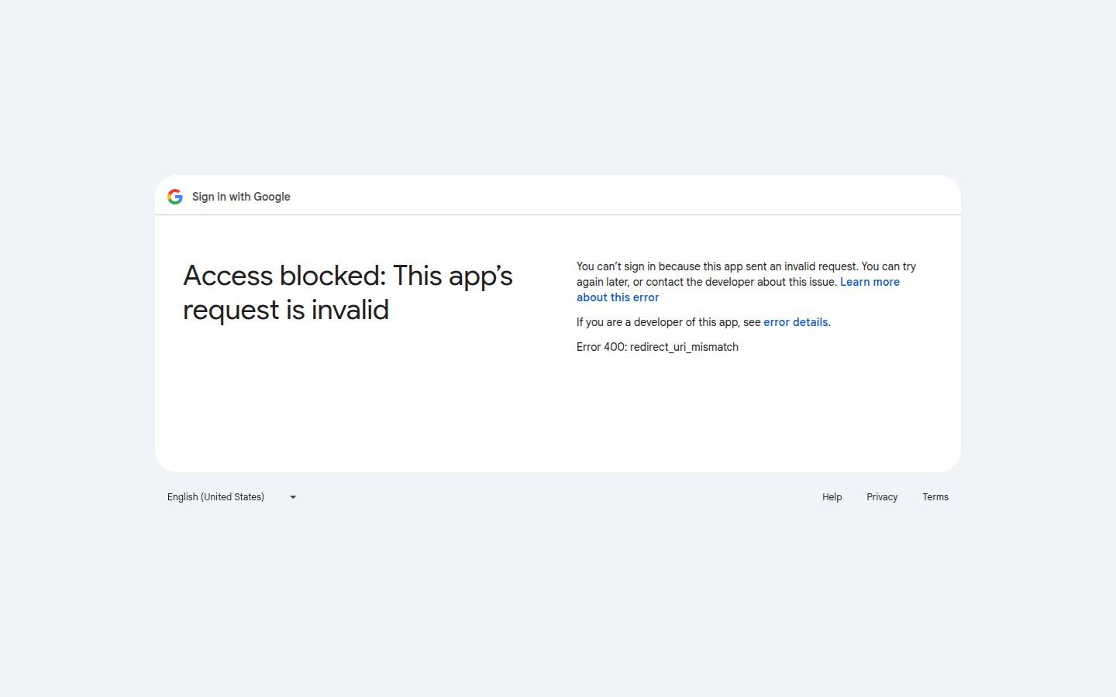Click blank white space under the heading
1116x697 pixels.
[349, 395]
